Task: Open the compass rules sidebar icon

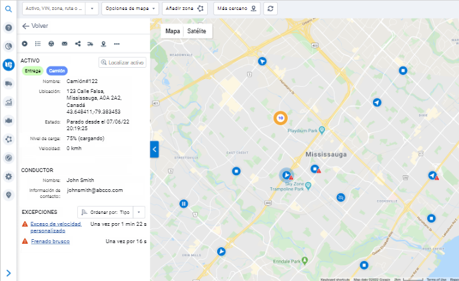Action: (9, 158)
